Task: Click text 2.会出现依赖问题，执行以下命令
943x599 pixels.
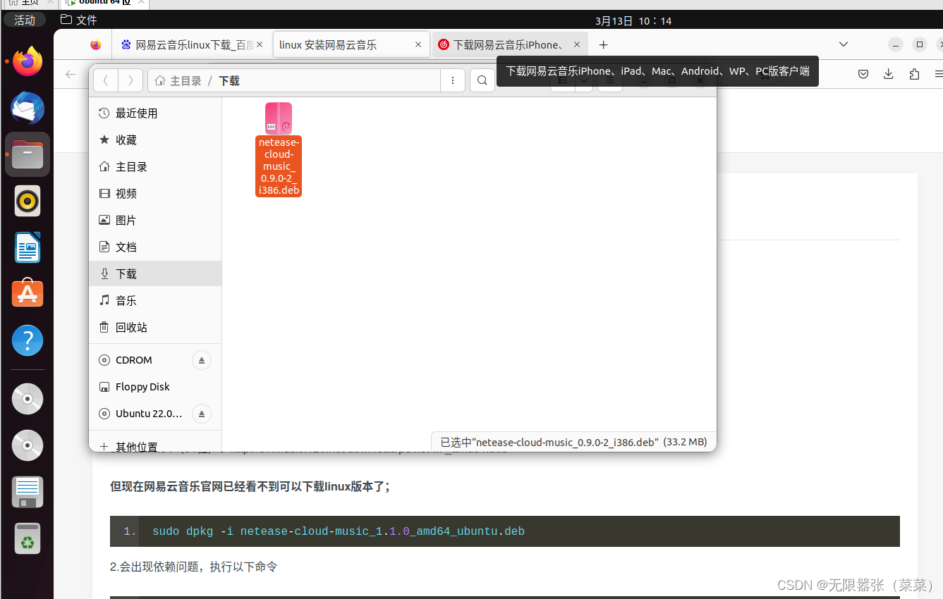Action: coord(194,567)
